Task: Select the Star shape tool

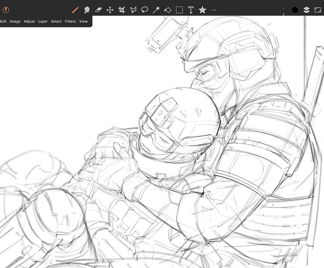Action: pyautogui.click(x=202, y=10)
